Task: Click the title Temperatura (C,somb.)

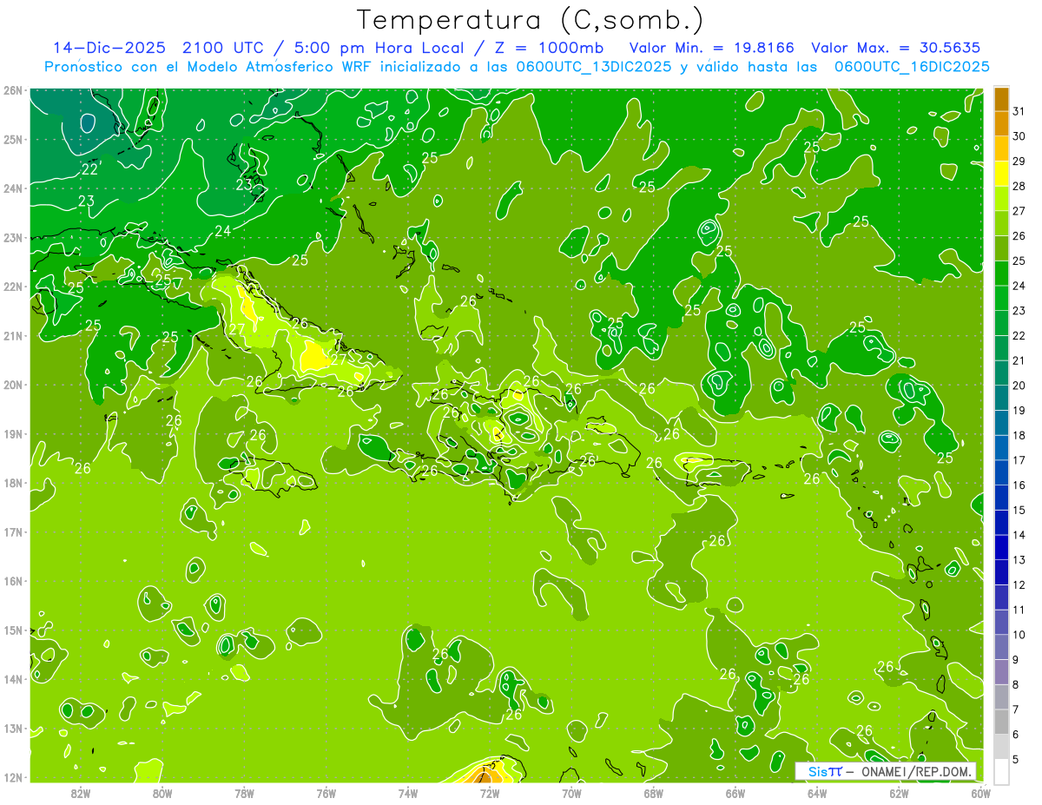Action: point(531,20)
